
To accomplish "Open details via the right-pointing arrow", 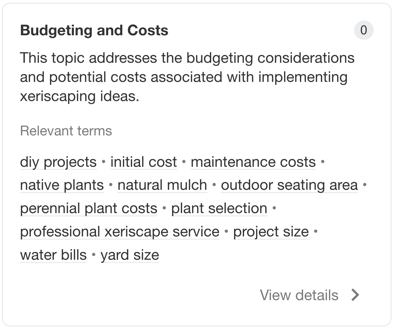I will (356, 295).
